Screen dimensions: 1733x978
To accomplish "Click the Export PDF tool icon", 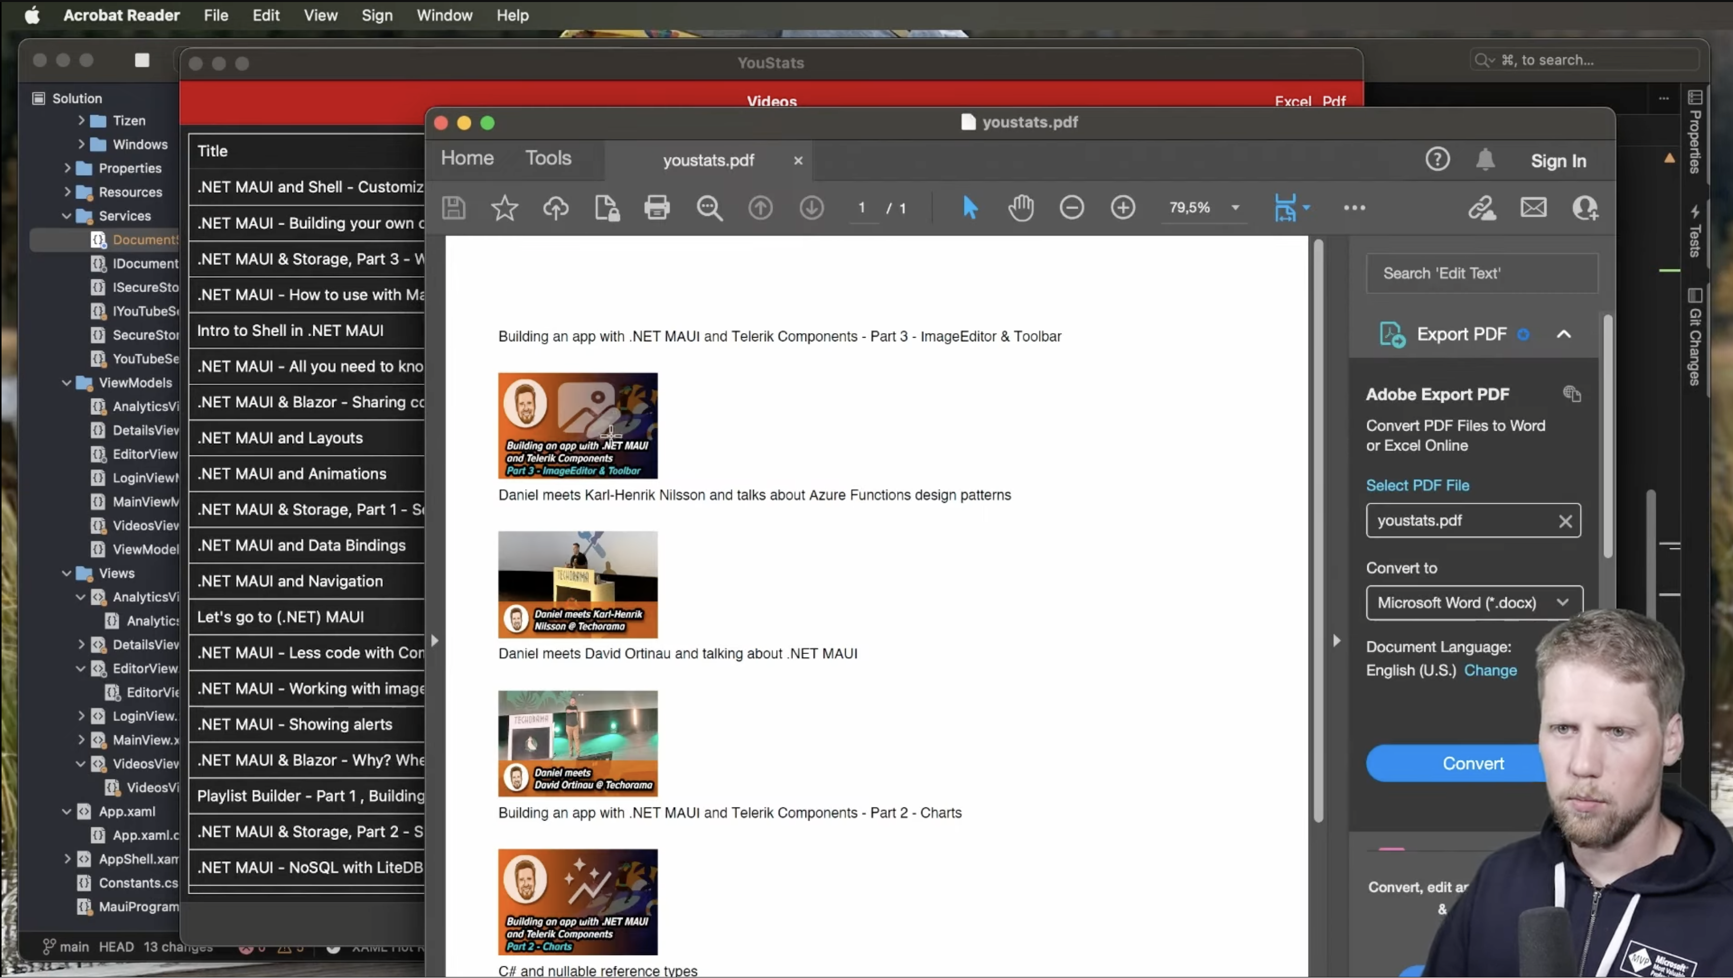I will coord(1392,334).
